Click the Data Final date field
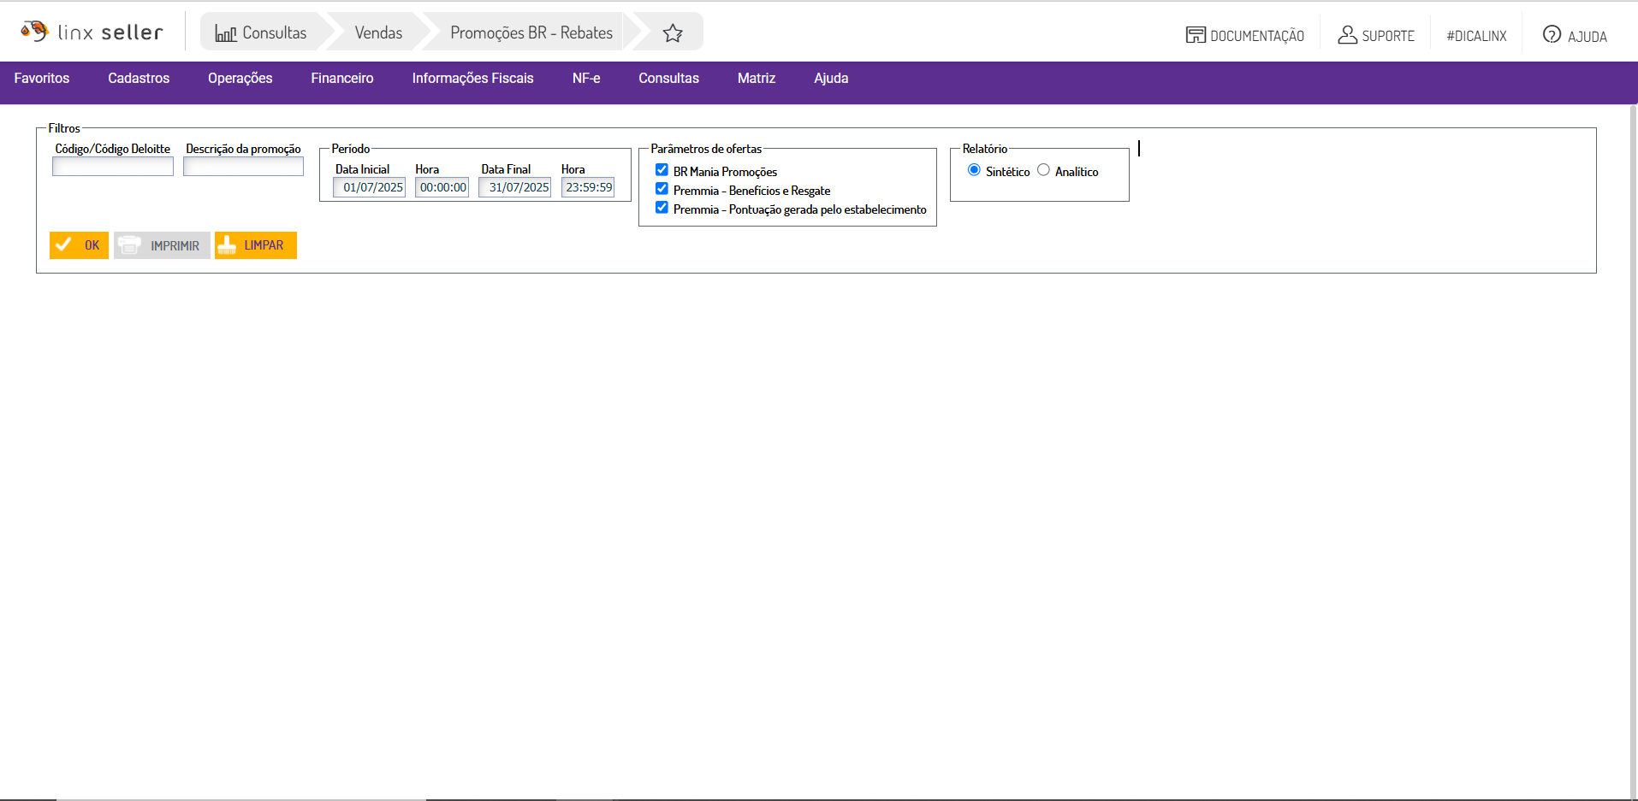 point(514,187)
